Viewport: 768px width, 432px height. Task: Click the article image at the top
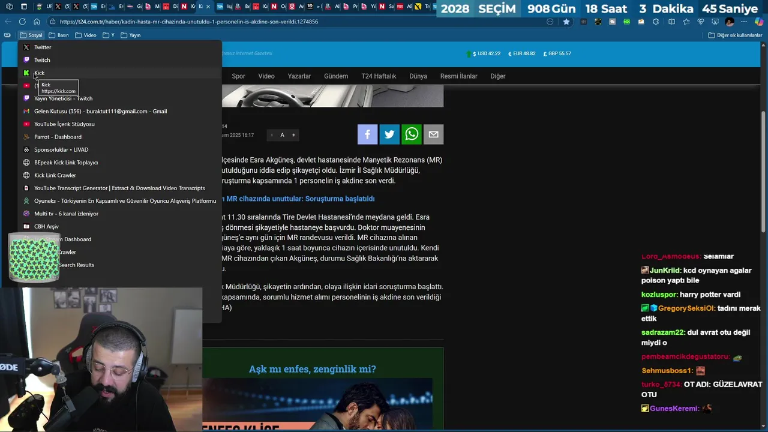pos(332,96)
